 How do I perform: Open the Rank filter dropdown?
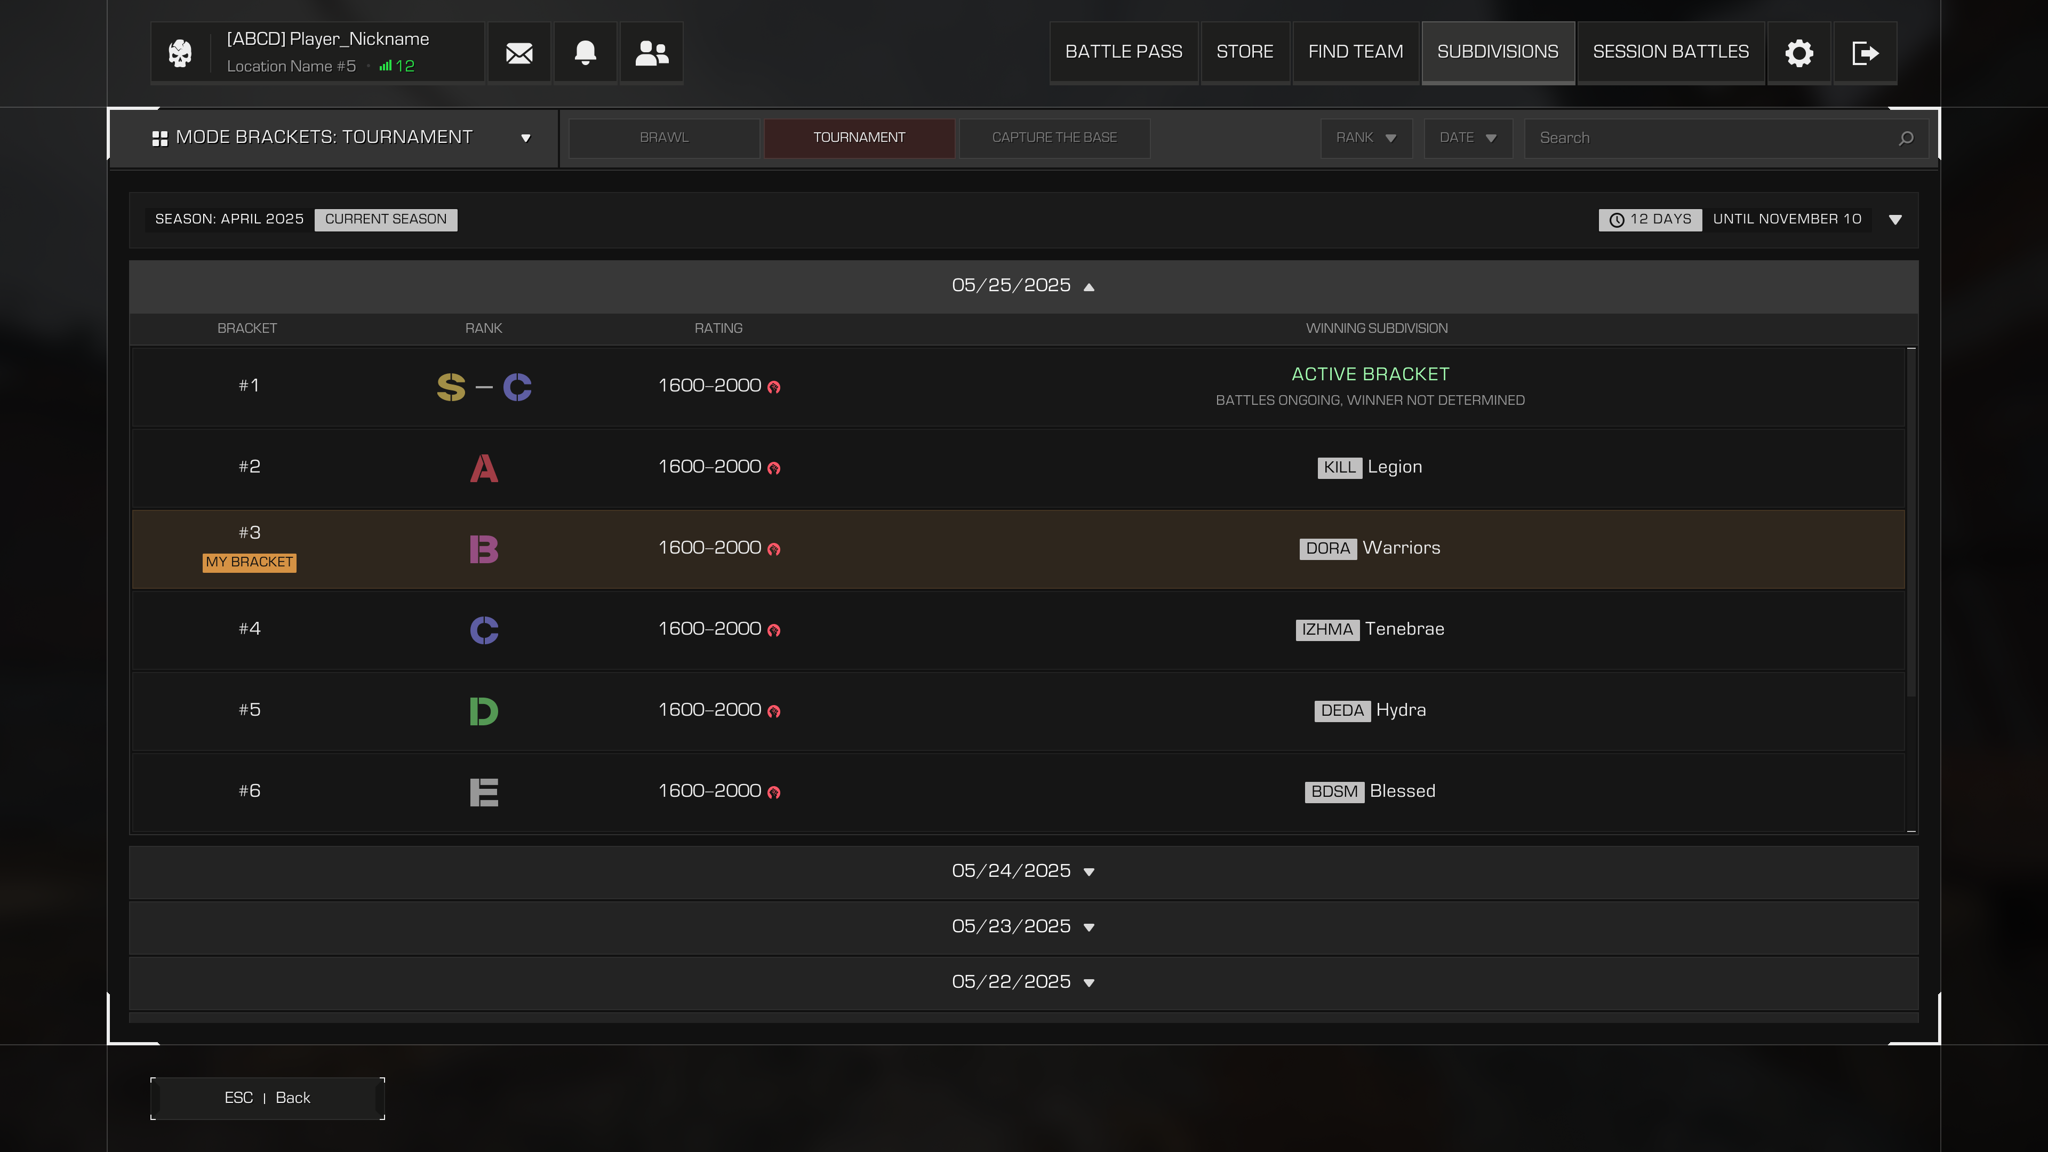pos(1366,138)
